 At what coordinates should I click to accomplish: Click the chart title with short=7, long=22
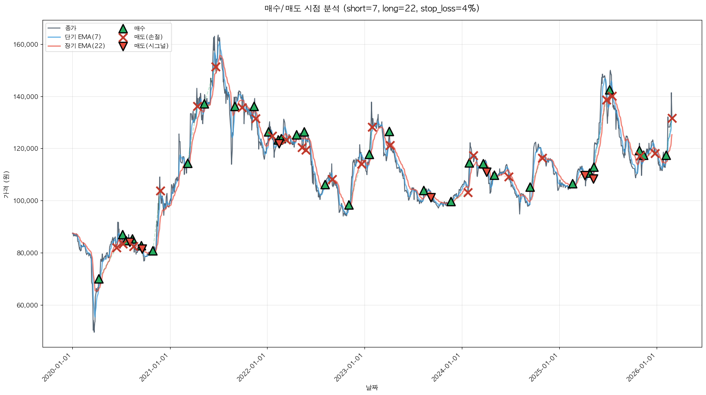pyautogui.click(x=372, y=8)
